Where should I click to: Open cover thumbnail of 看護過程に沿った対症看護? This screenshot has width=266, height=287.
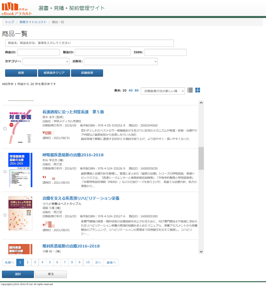[x=20, y=127]
